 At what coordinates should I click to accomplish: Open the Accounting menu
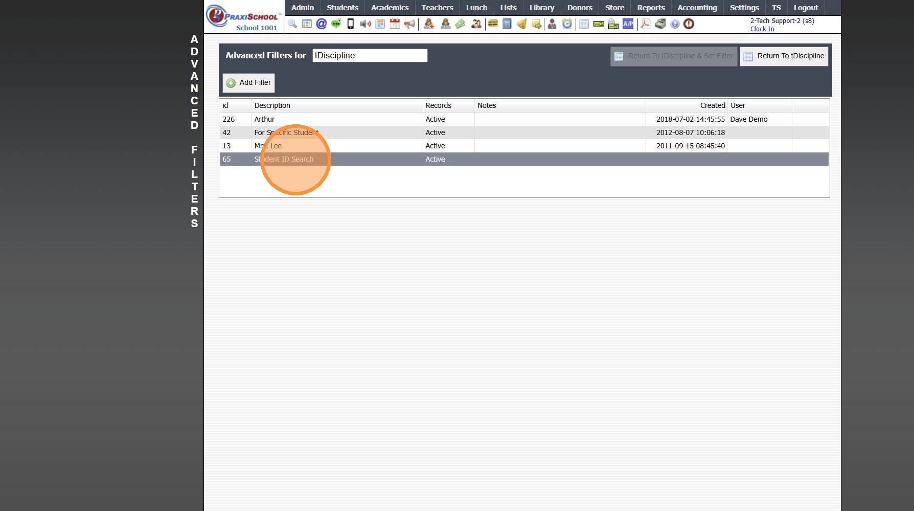point(697,8)
